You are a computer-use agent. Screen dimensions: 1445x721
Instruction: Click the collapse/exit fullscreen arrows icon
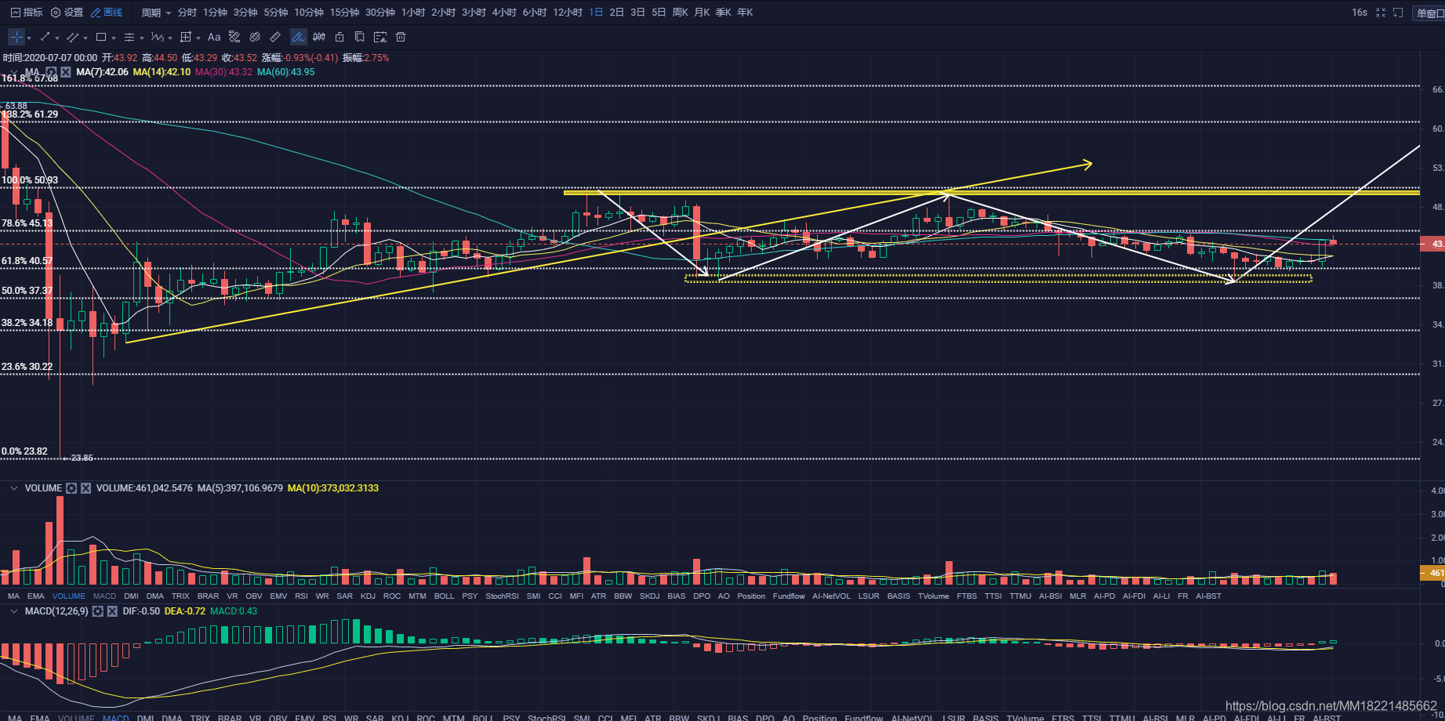click(1381, 13)
